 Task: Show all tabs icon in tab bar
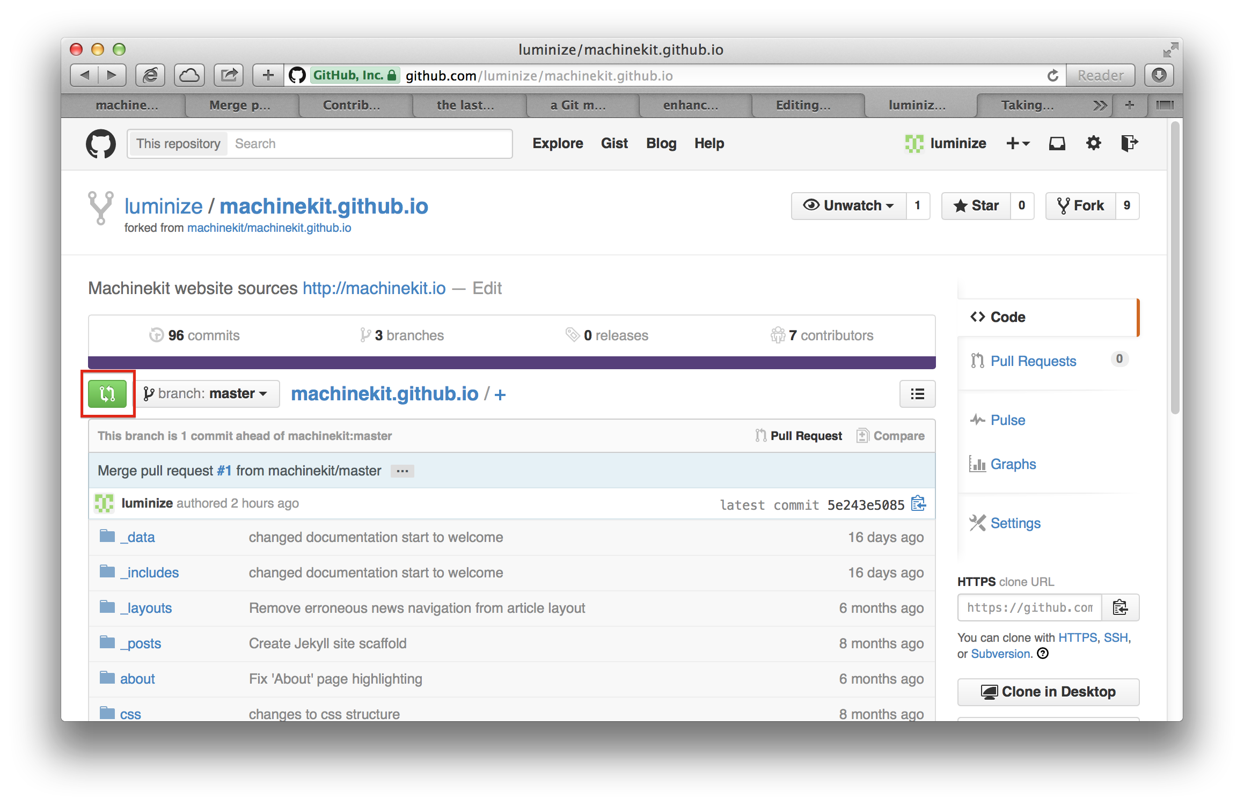[x=1165, y=105]
